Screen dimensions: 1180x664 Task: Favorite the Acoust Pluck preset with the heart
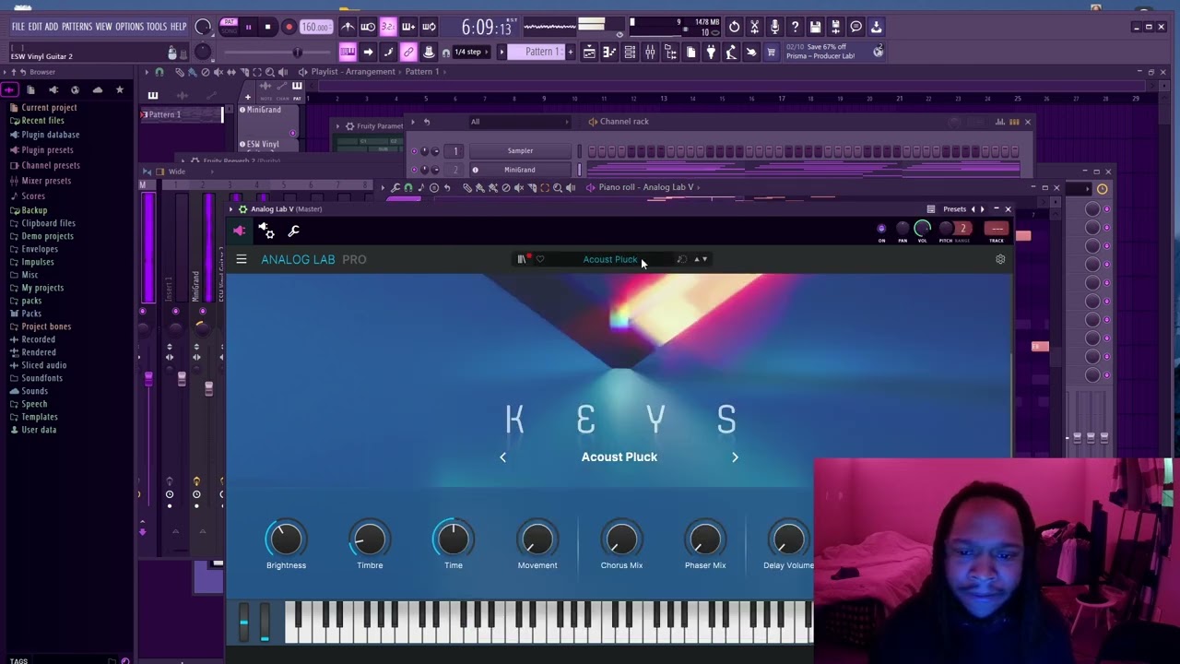click(x=540, y=259)
